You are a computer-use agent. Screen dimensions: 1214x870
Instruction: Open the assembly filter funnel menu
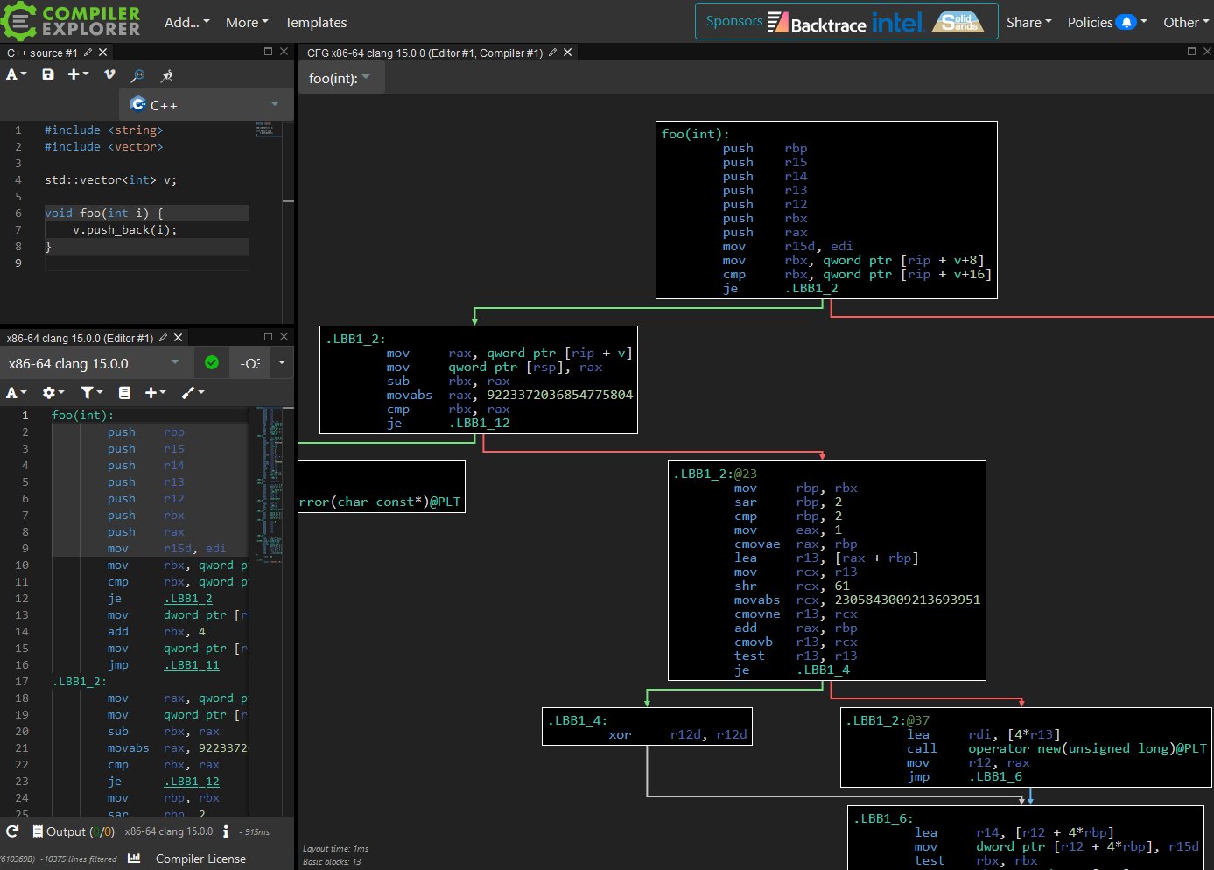pyautogui.click(x=91, y=393)
